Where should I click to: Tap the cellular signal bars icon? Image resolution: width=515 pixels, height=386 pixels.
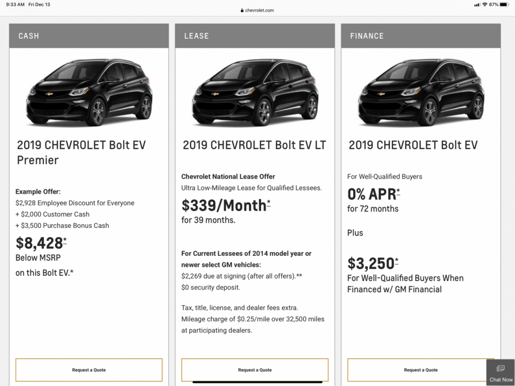[477, 5]
